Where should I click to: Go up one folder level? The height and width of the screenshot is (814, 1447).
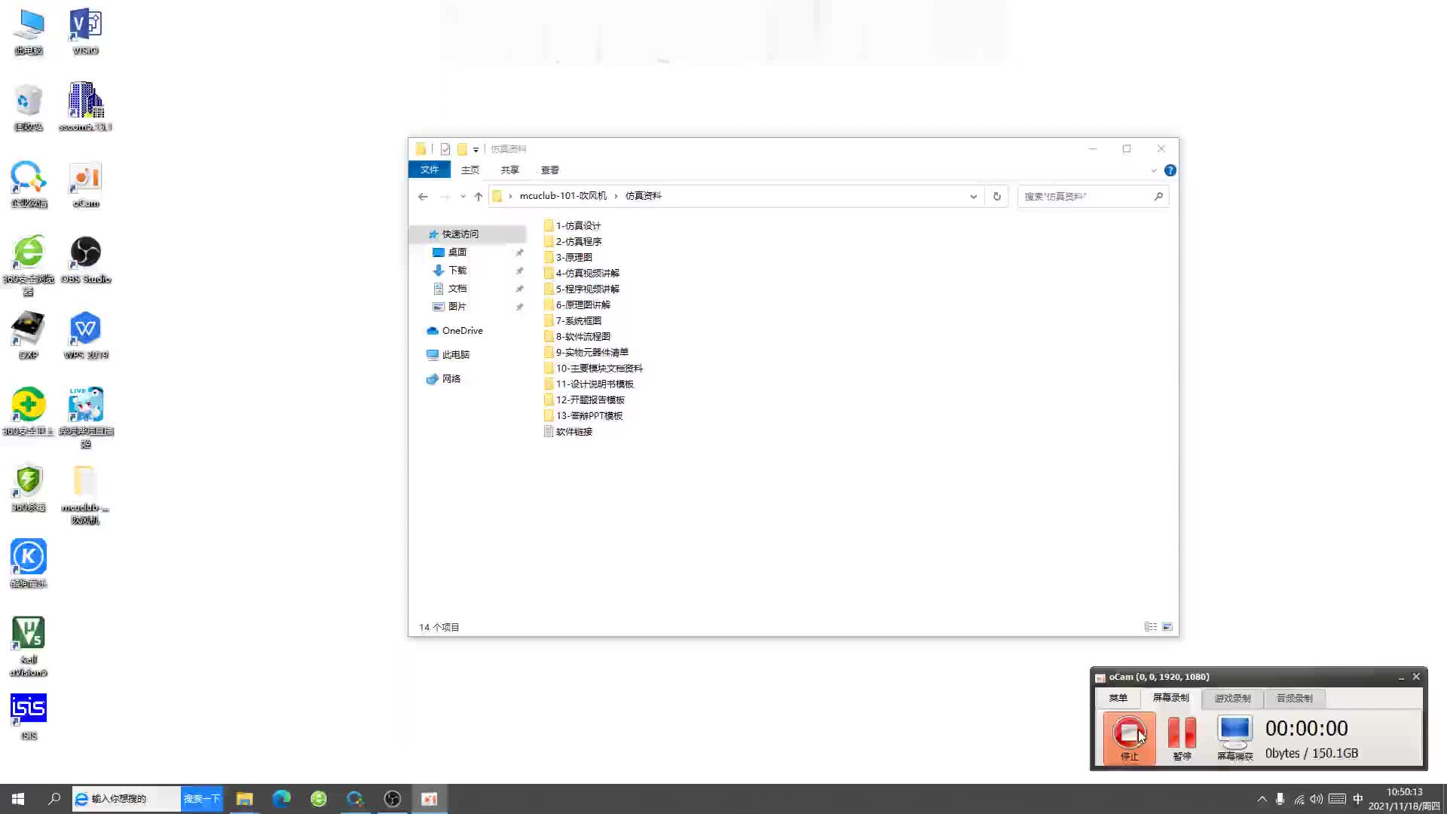[x=478, y=197]
